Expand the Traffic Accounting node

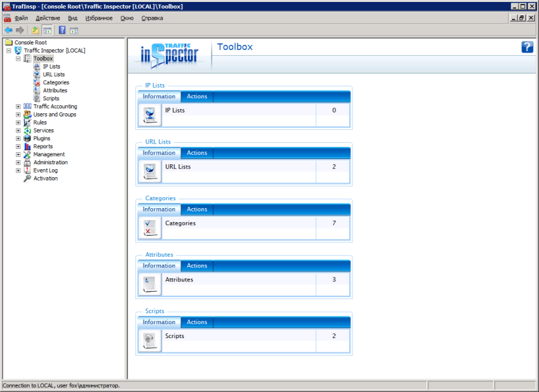pyautogui.click(x=18, y=106)
